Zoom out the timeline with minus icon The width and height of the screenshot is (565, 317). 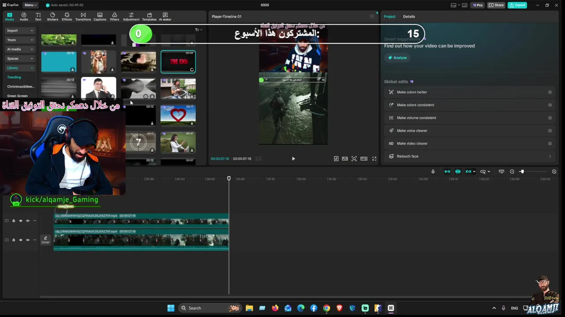[x=512, y=172]
